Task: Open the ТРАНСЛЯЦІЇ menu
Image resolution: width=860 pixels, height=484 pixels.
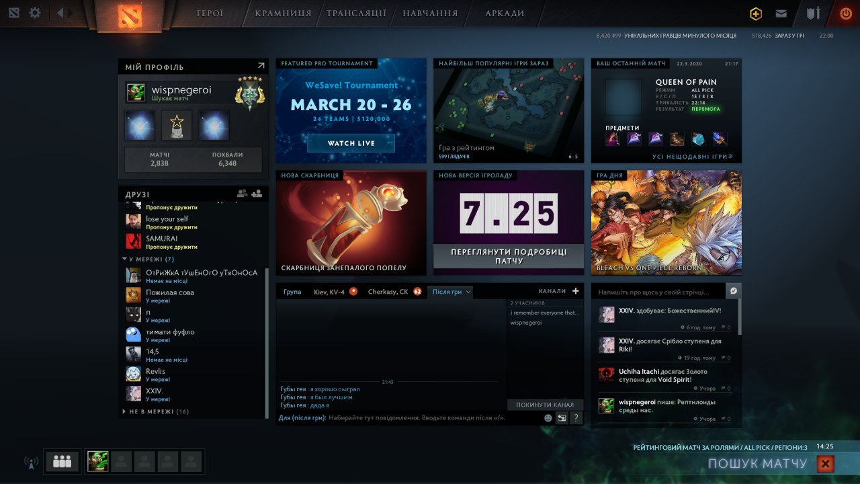Action: click(x=356, y=13)
